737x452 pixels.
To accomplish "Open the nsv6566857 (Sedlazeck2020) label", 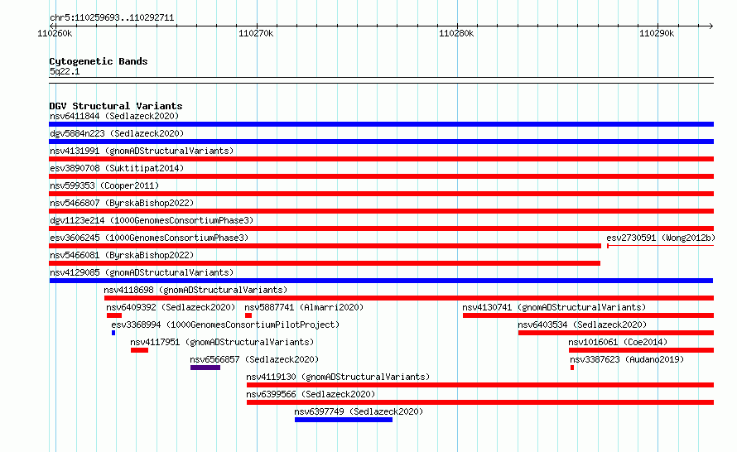I will (254, 359).
